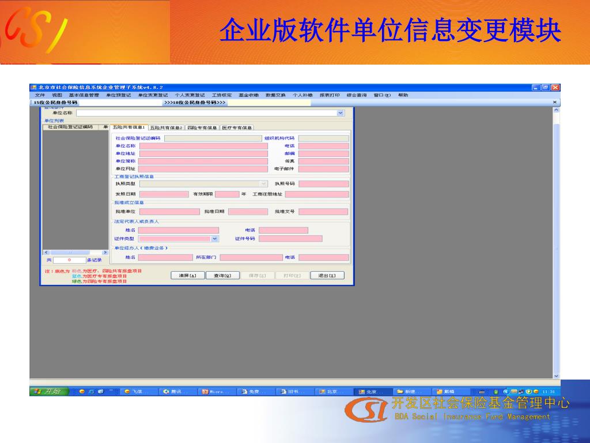
Task: Close the ID conversion toolbar
Action: (555, 103)
